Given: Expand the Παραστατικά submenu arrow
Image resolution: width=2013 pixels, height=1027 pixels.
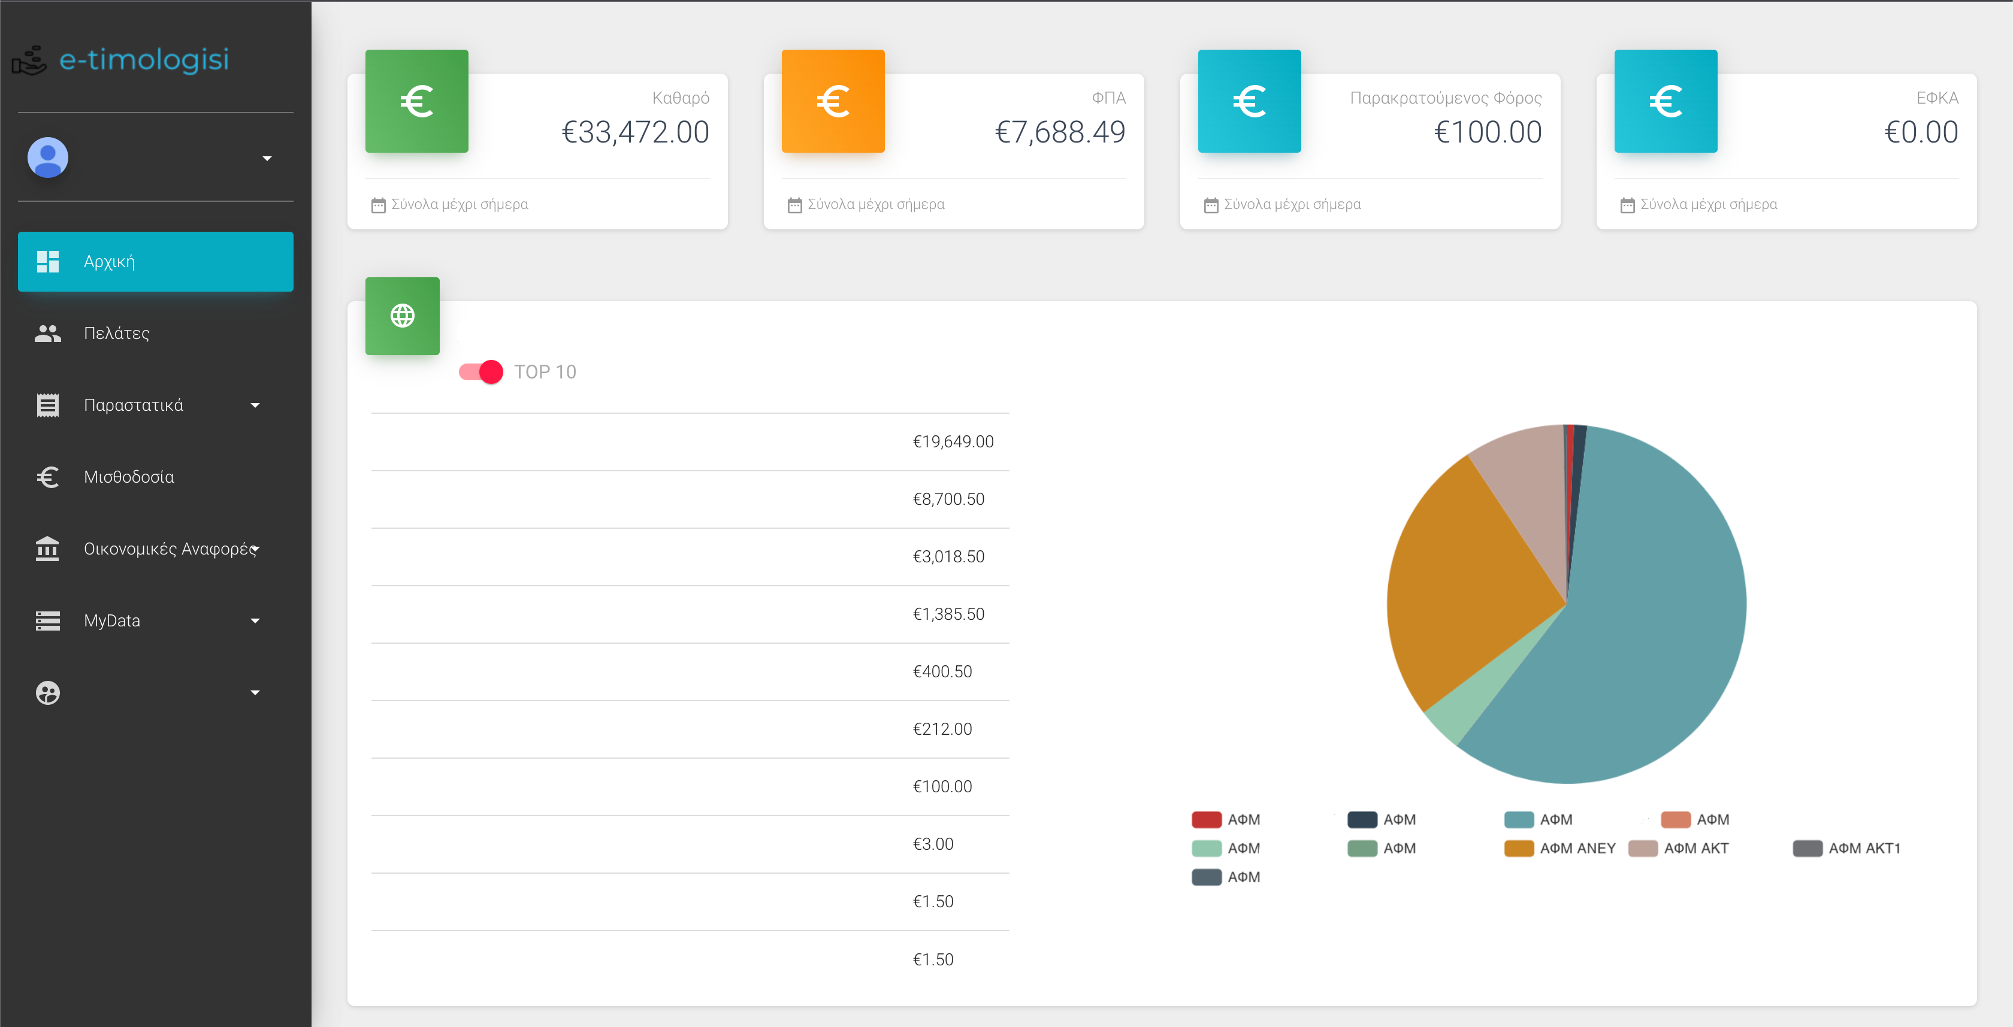Looking at the screenshot, I should pos(255,405).
